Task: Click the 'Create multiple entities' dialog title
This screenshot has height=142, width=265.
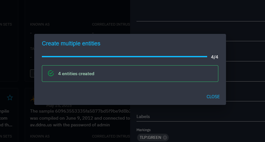Action: click(71, 43)
